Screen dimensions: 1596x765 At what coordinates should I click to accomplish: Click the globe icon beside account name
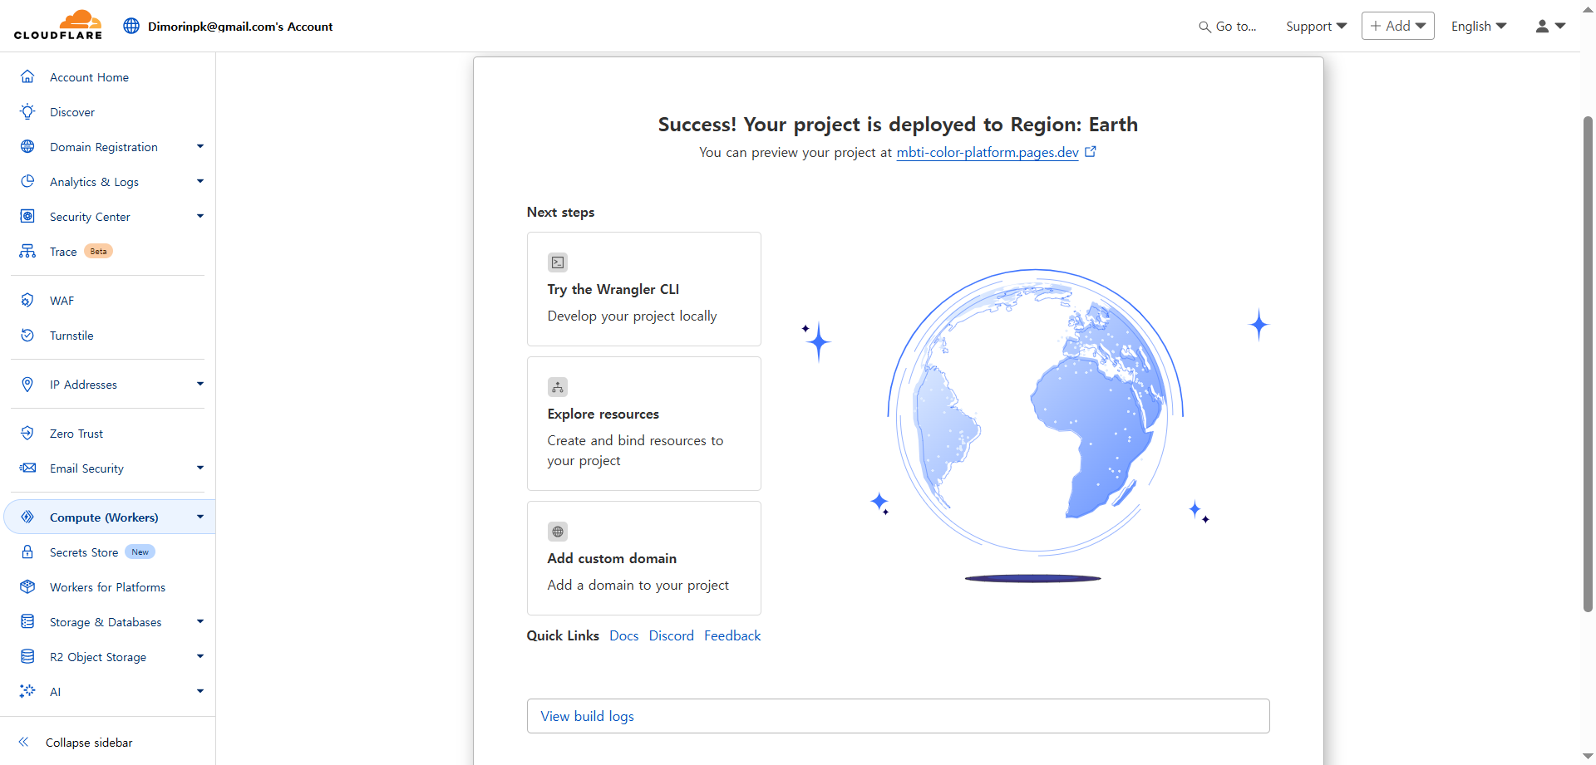click(x=131, y=26)
